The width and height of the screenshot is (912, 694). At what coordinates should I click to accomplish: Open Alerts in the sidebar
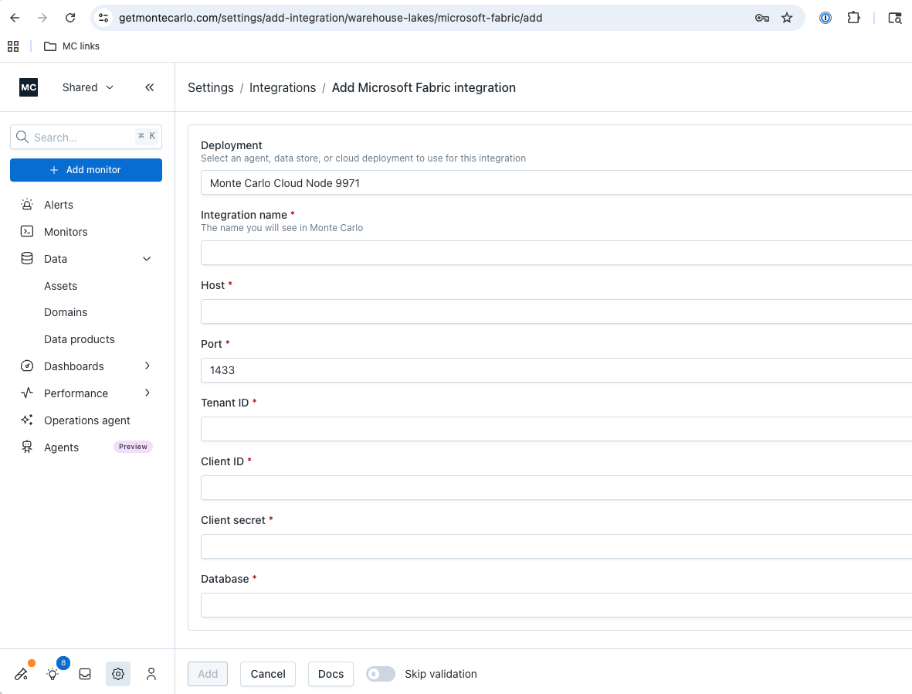pos(59,205)
